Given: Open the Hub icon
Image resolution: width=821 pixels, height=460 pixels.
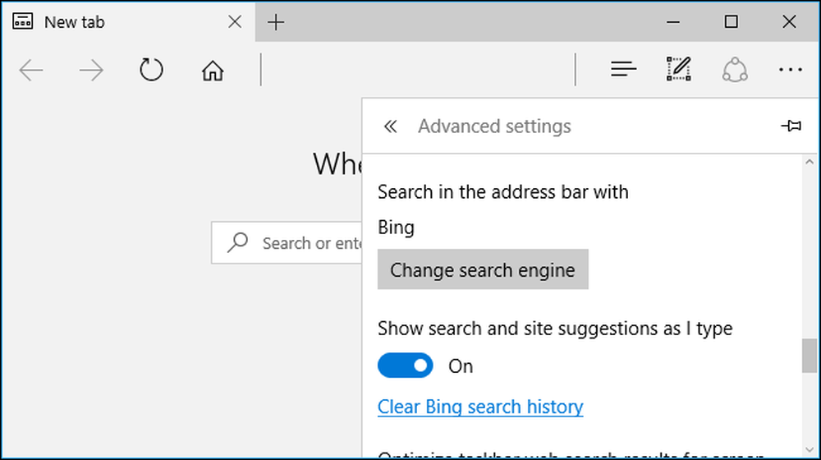Looking at the screenshot, I should click(x=623, y=69).
